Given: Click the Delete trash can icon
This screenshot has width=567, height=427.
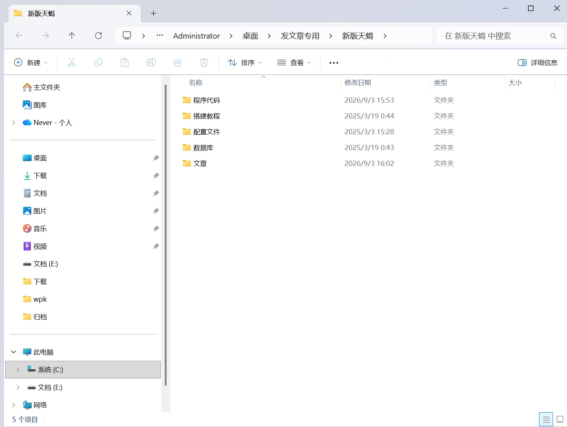Looking at the screenshot, I should pos(204,63).
